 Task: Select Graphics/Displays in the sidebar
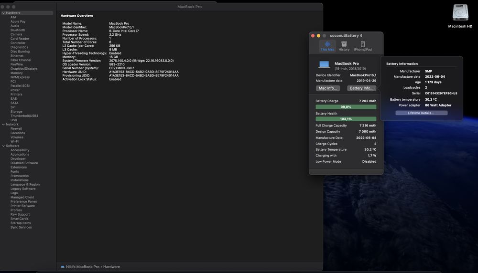pos(24,68)
